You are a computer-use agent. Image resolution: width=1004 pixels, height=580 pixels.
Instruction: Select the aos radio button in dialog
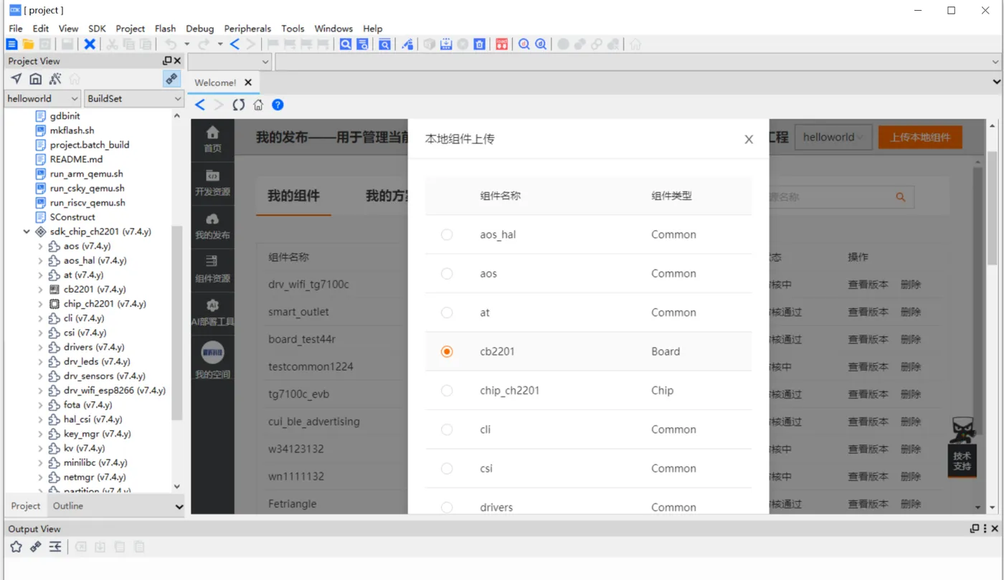[447, 273]
